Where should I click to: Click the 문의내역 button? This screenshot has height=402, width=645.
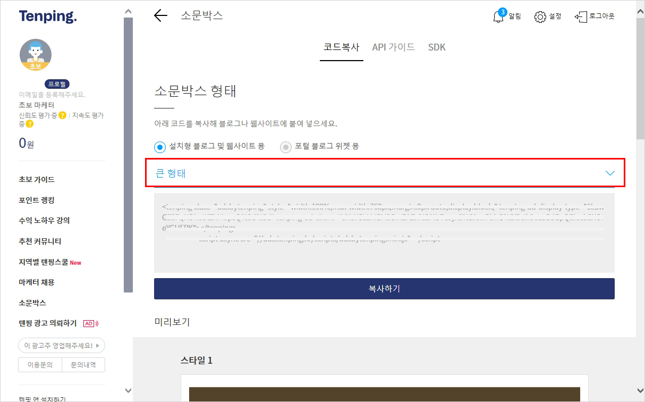[x=83, y=365]
